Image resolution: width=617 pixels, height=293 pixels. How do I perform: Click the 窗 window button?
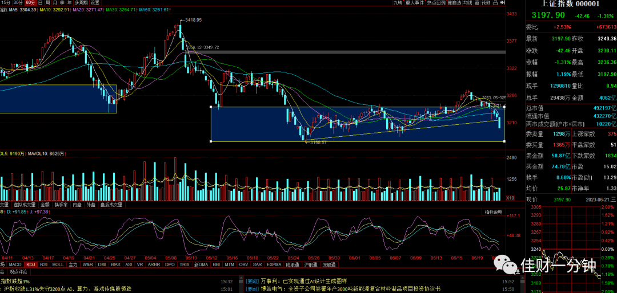pyautogui.click(x=477, y=3)
